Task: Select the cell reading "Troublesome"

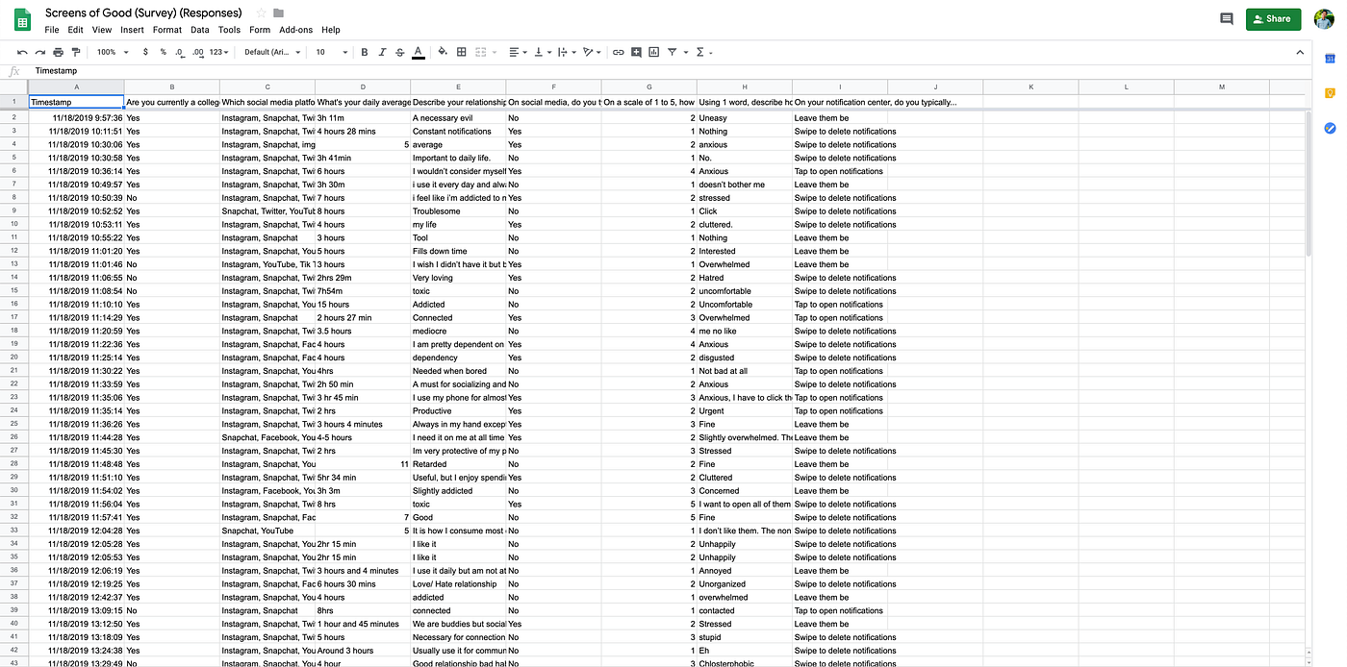Action: [458, 211]
